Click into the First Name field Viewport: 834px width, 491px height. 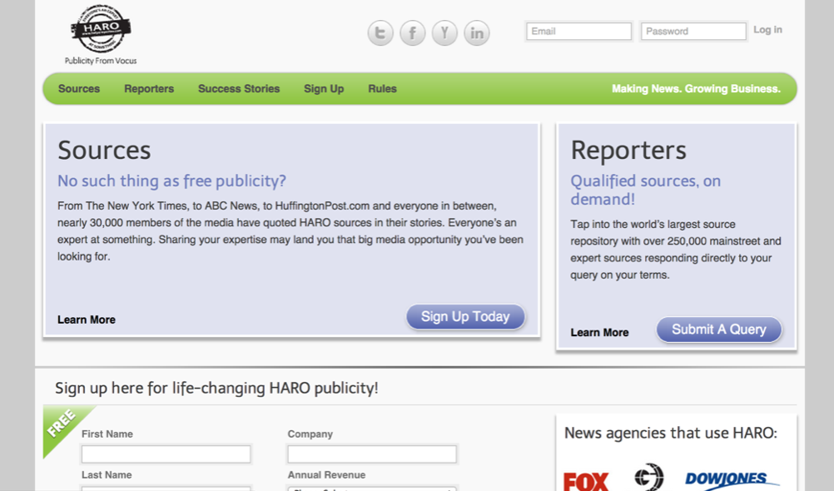point(166,454)
